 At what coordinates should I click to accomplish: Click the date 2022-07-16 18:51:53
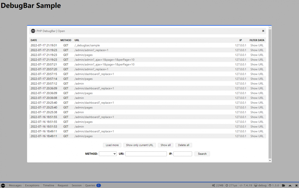44,126
